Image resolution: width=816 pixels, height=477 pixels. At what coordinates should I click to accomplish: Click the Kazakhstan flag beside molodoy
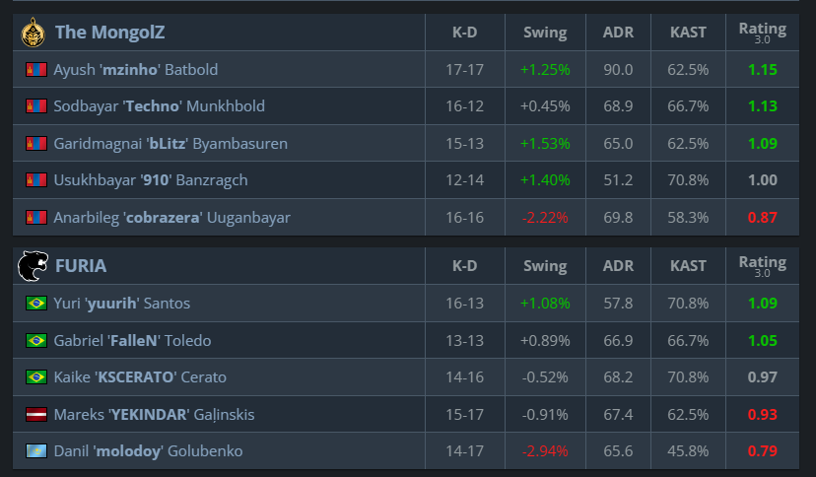click(36, 451)
